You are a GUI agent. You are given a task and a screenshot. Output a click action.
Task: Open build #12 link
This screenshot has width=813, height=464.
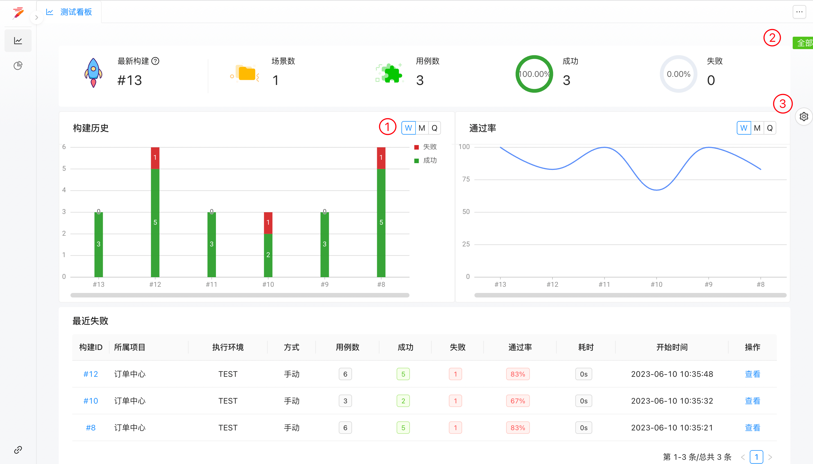(91, 374)
